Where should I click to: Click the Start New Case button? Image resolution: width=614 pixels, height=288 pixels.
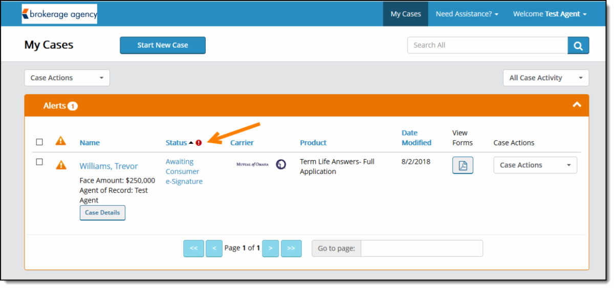pyautogui.click(x=163, y=45)
